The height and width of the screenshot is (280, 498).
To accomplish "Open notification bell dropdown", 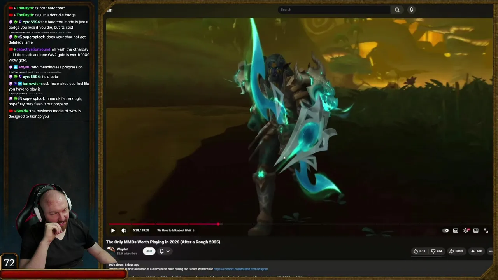I will [164, 251].
